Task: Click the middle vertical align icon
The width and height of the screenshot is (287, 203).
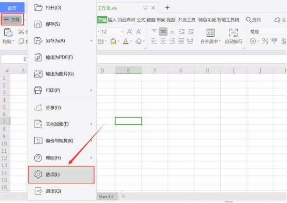Action: pyautogui.click(x=163, y=32)
